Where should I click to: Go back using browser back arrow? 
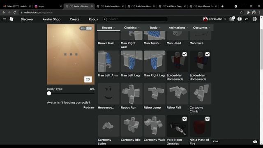(4, 12)
